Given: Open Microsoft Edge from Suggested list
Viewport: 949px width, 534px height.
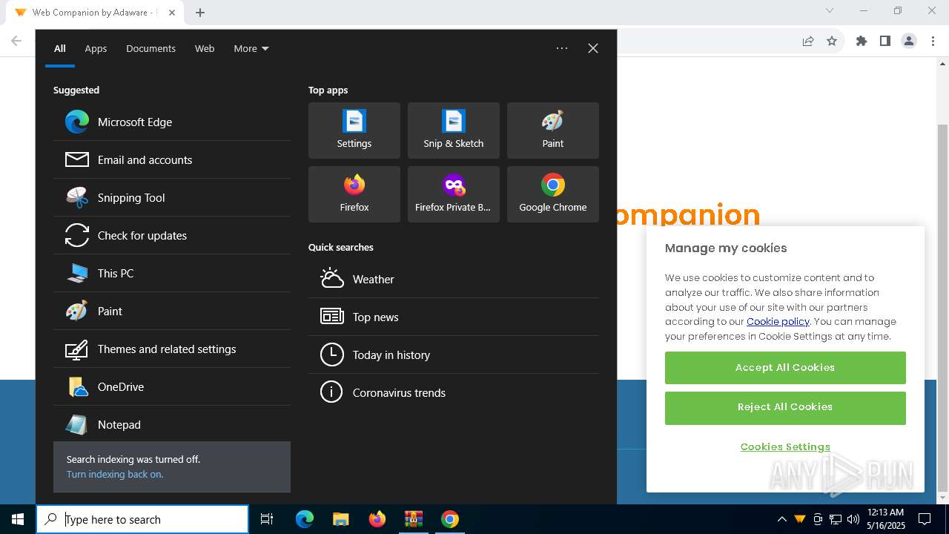Looking at the screenshot, I should click(172, 122).
